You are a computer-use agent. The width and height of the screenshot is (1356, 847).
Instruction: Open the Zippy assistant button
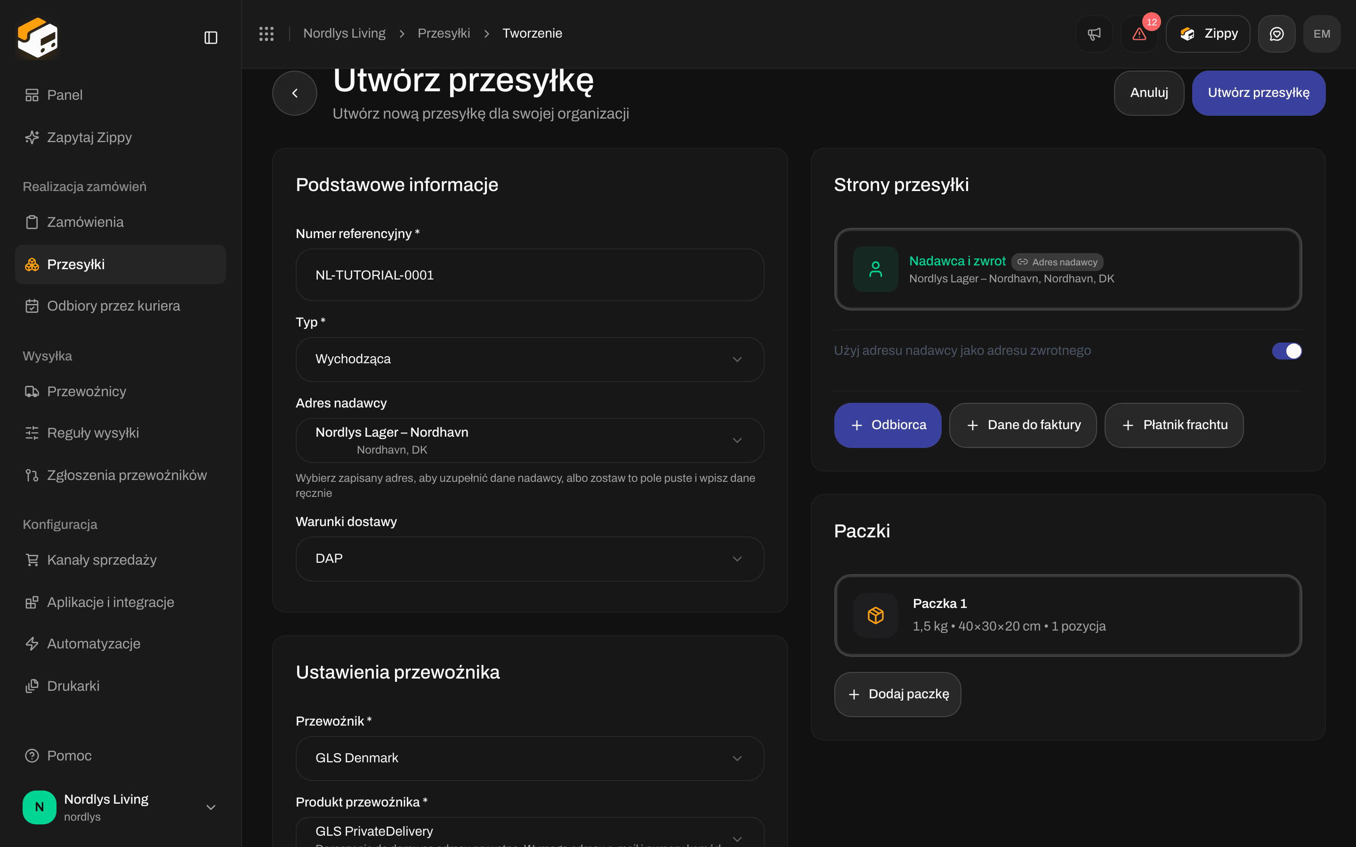tap(1208, 33)
